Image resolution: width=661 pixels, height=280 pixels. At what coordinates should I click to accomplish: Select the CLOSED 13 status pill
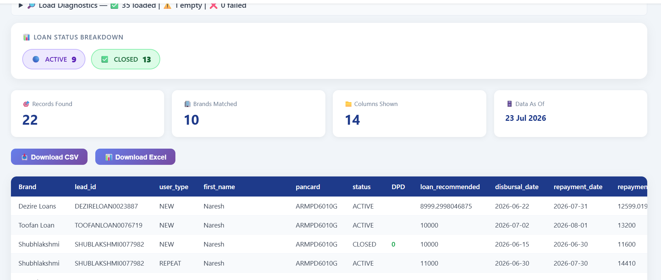click(126, 59)
